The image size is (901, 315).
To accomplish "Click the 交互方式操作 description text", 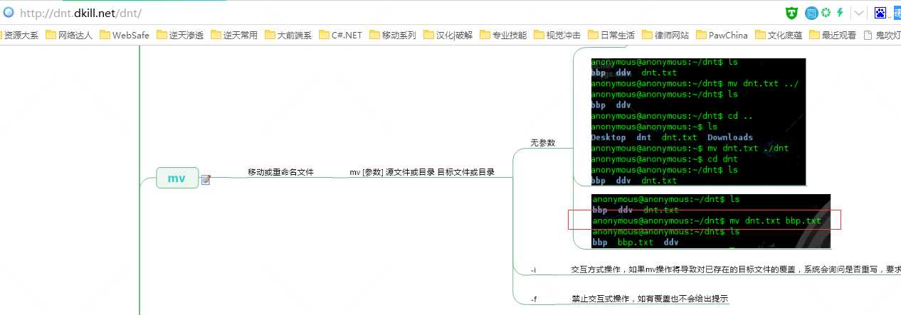I will pyautogui.click(x=736, y=269).
